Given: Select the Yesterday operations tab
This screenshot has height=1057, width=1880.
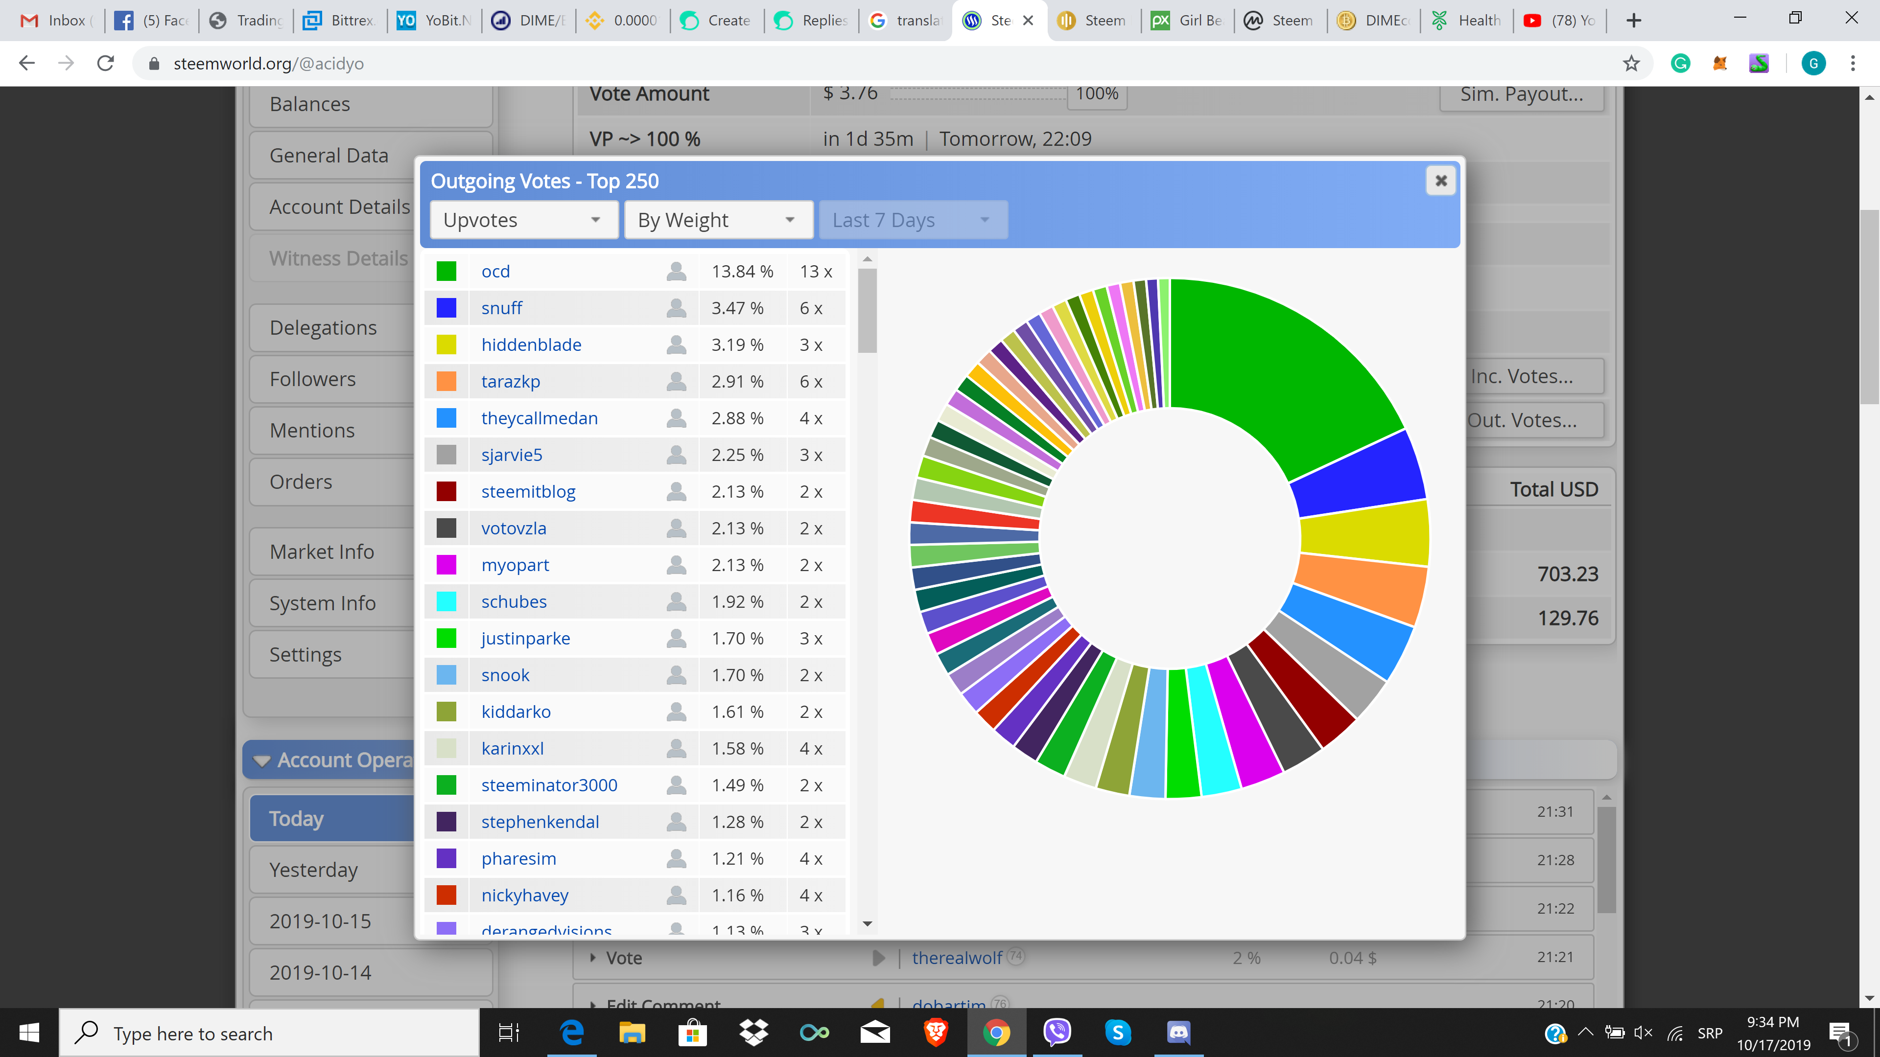Looking at the screenshot, I should point(314,870).
